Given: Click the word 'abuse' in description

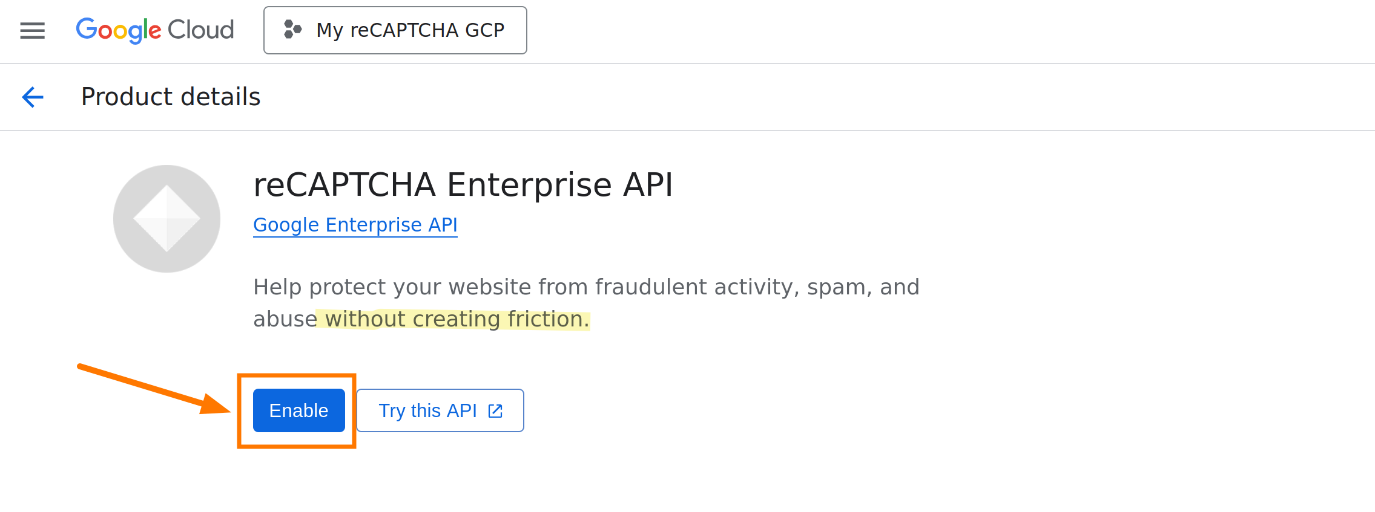Looking at the screenshot, I should click(285, 319).
